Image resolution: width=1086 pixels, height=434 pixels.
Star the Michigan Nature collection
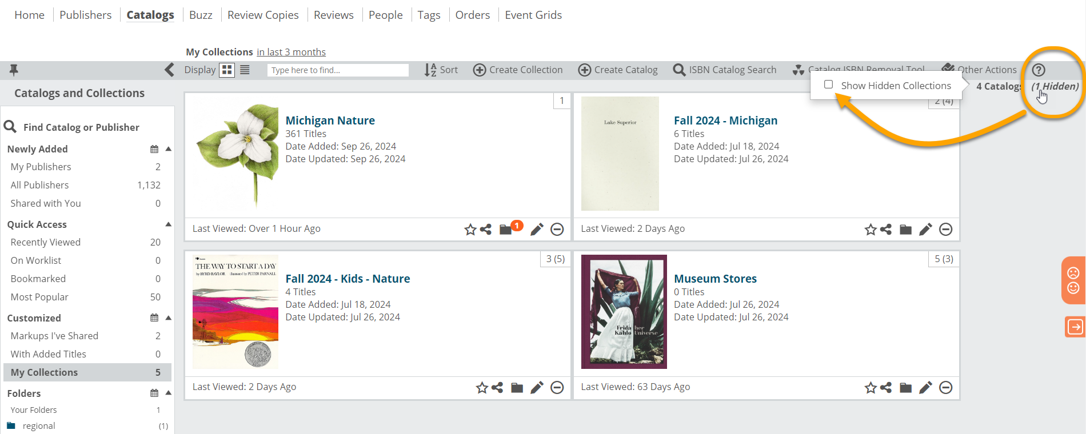pyautogui.click(x=470, y=230)
